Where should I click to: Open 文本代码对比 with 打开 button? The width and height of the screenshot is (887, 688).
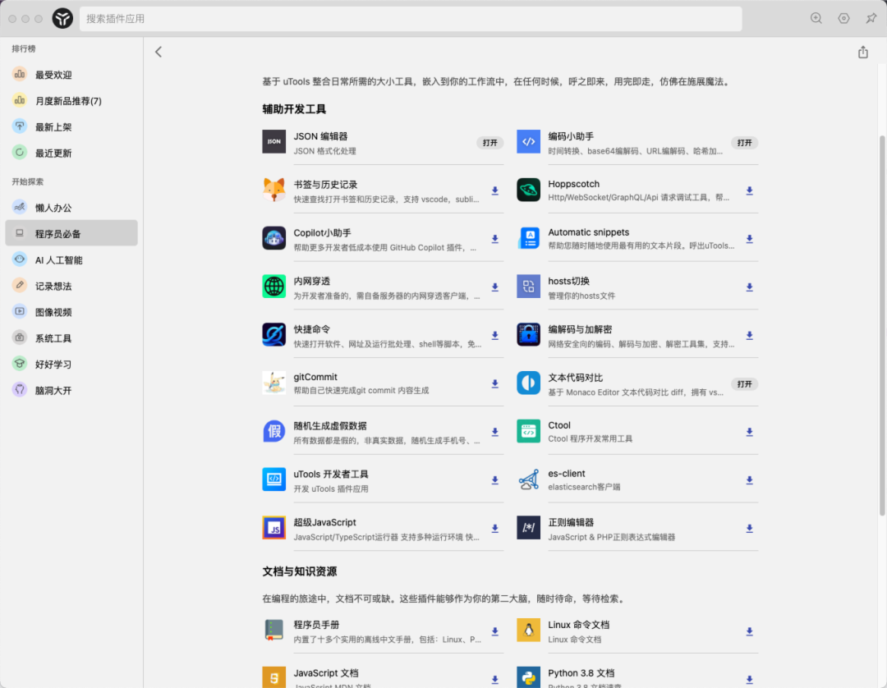744,384
